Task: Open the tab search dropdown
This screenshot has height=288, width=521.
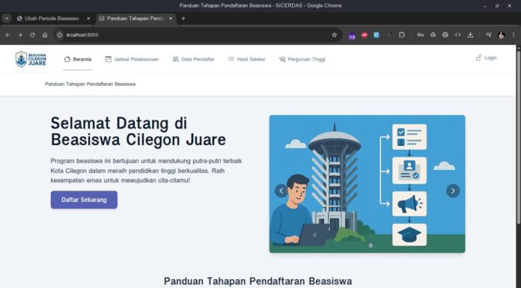Action: pos(7,19)
